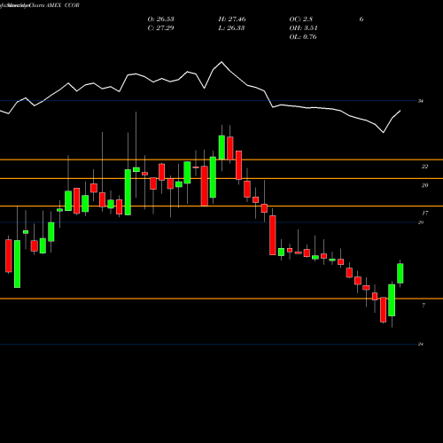Click the 'OH: 3.51' value
This screenshot has width=443, height=443.
303,28
